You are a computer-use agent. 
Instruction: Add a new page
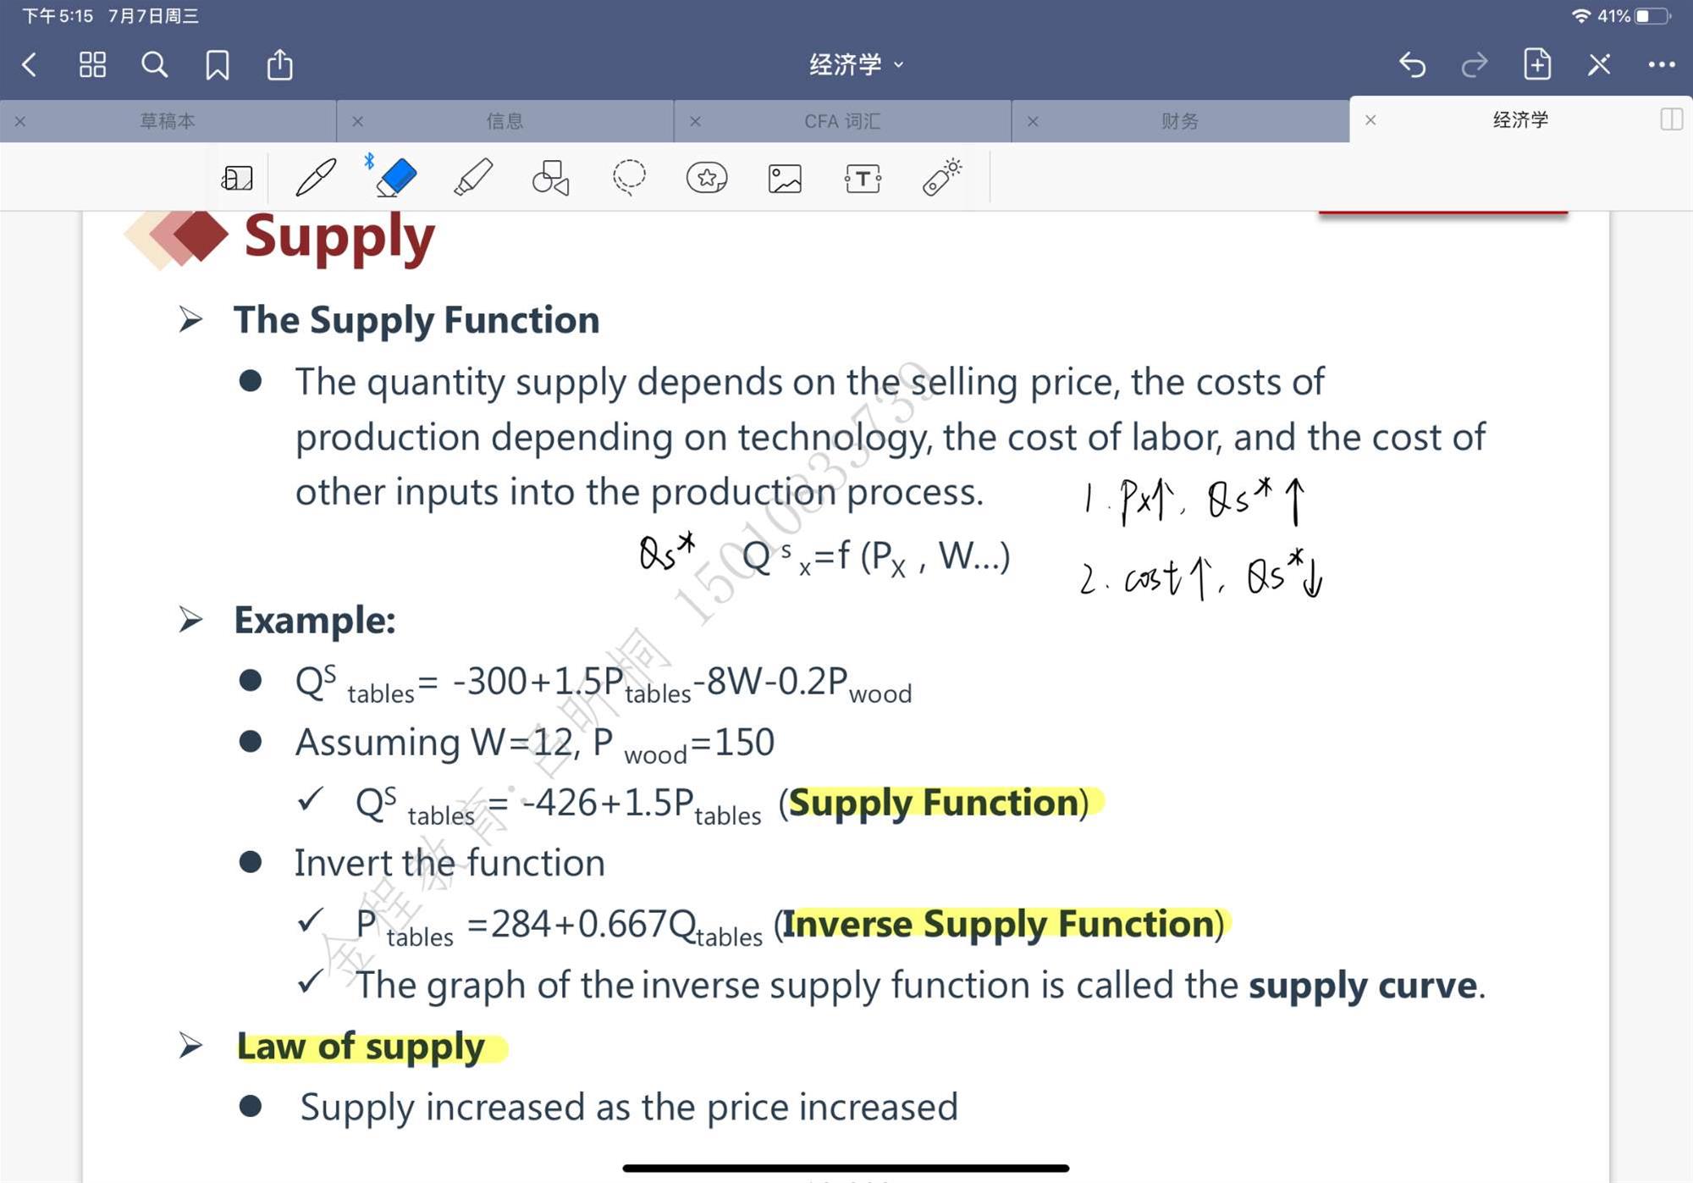(1536, 64)
